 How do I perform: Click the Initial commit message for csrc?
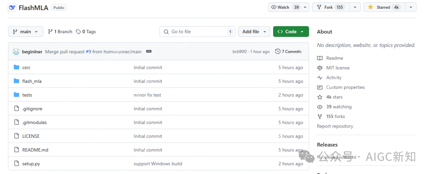[x=148, y=67]
